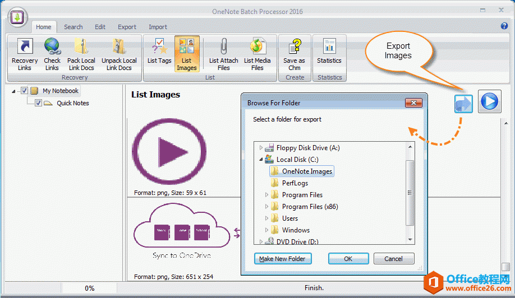Image resolution: width=515 pixels, height=298 pixels.
Task: Open the Recovery Links tool
Action: tap(25, 54)
